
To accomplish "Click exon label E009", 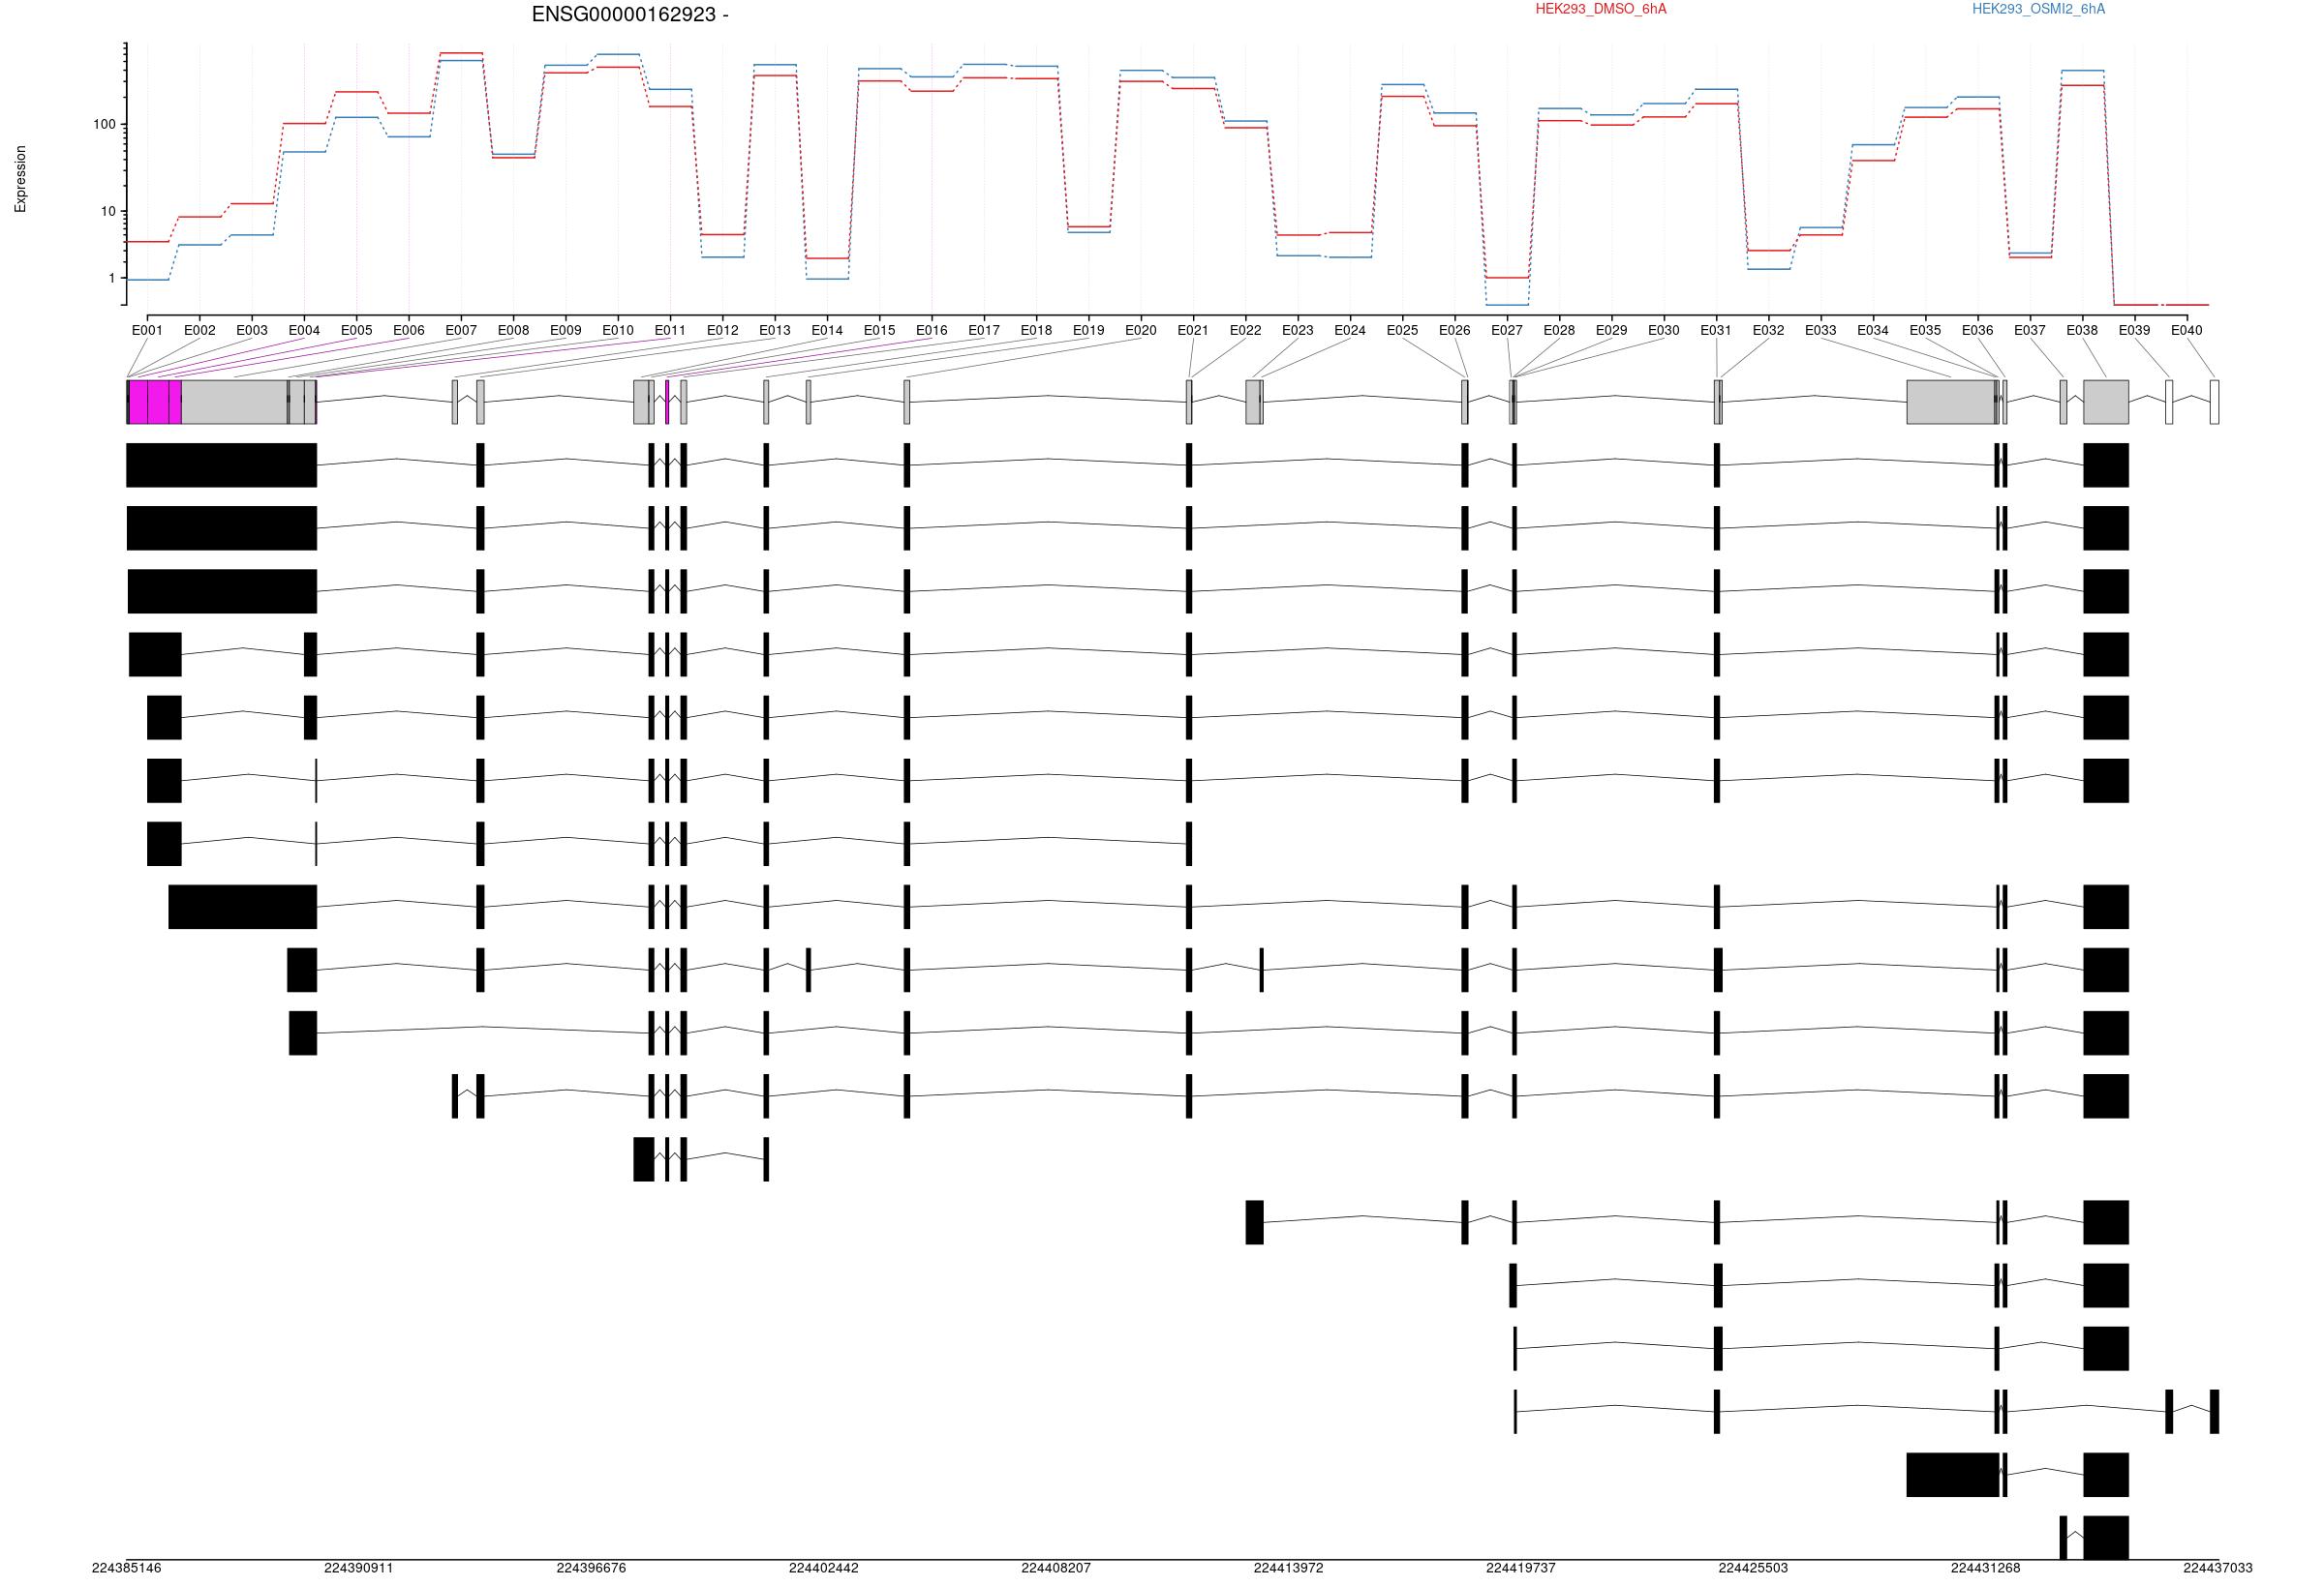I will 566,330.
